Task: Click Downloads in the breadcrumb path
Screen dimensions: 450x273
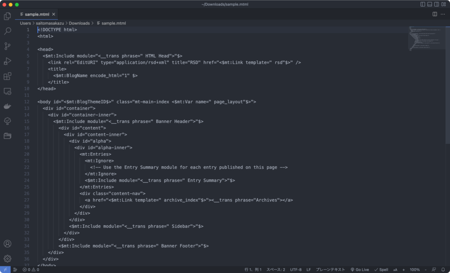Action: (79, 23)
